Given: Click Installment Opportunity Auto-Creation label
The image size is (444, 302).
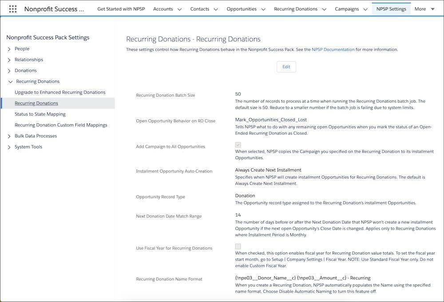Looking at the screenshot, I should pyautogui.click(x=174, y=171).
